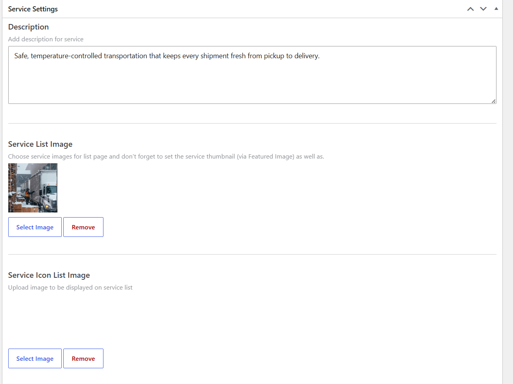Move Service Settings panel down
This screenshot has height=384, width=513.
[483, 9]
